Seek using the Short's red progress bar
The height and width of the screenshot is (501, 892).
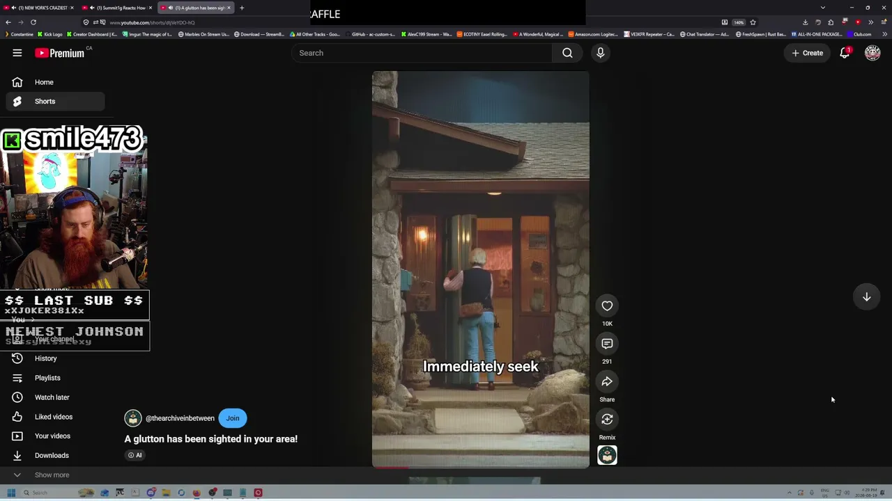click(x=480, y=467)
